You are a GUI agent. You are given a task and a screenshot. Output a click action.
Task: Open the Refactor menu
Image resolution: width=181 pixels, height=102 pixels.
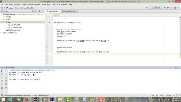(x=37, y=5)
